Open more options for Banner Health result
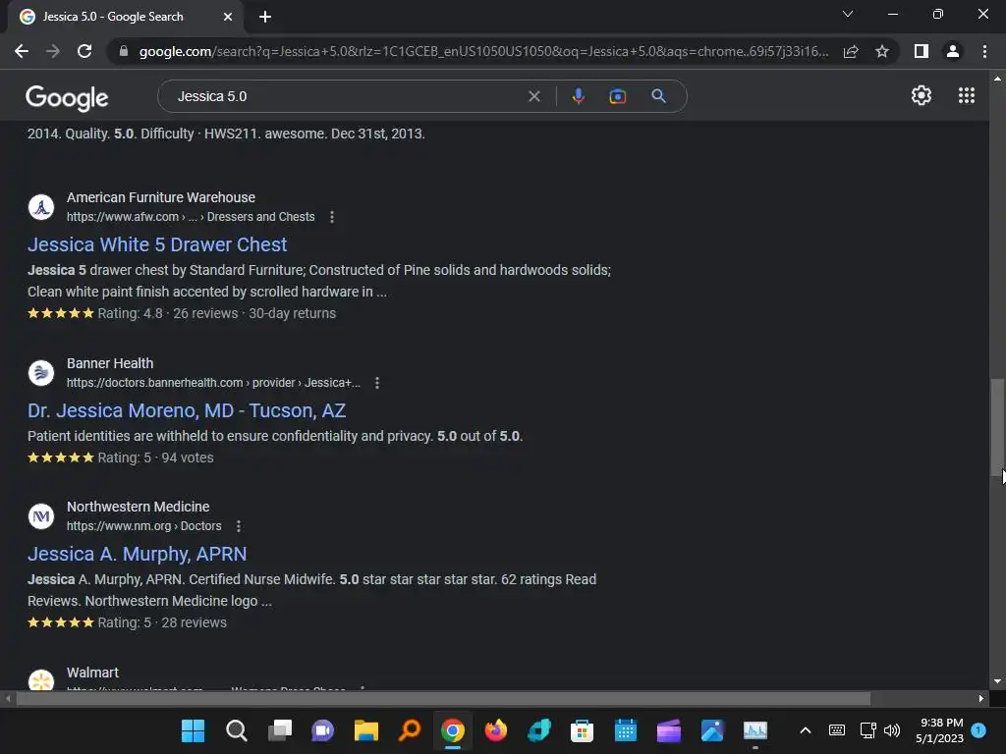This screenshot has height=754, width=1006. click(x=377, y=383)
